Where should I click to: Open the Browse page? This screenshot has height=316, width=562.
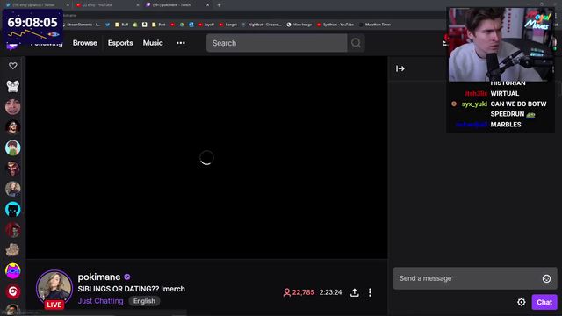[85, 43]
